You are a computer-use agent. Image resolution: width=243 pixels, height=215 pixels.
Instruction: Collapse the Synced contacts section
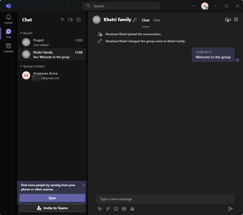coord(32,66)
